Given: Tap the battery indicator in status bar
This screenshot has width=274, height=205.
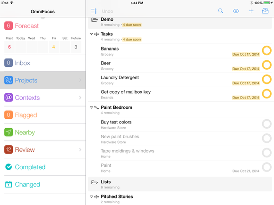Looking at the screenshot, I should 267,3.
